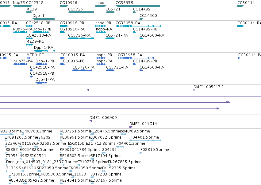
Task: Open the IP04401.5prime EST label
Action: [144, 137]
